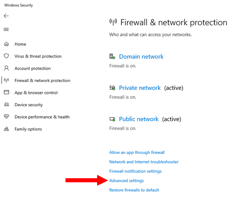Image resolution: width=229 pixels, height=197 pixels.
Task: Click the Device performance heart icon
Action: [x=6, y=117]
